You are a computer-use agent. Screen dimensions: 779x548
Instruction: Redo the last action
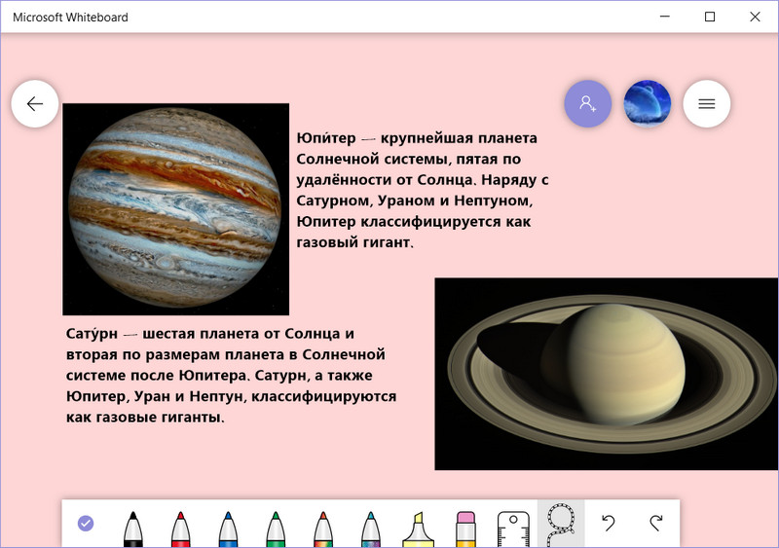click(x=656, y=523)
